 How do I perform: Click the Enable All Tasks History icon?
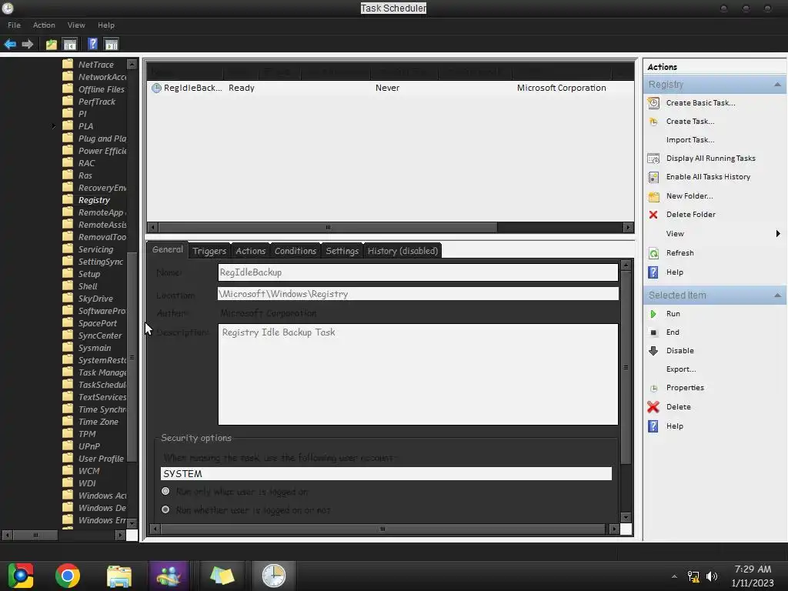click(653, 177)
